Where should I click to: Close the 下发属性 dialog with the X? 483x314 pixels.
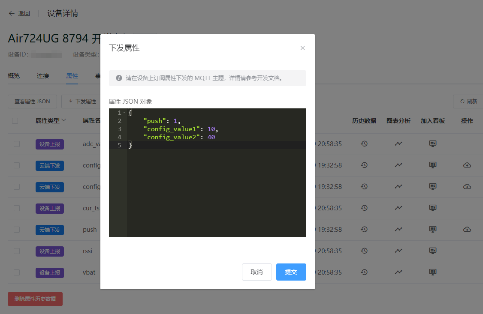click(x=302, y=48)
